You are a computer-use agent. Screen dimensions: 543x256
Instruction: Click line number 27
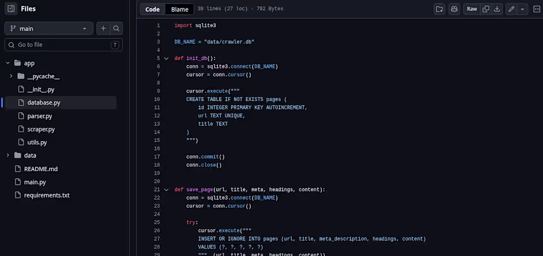(157, 239)
